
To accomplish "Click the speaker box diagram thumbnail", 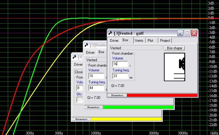I will coord(174,67).
